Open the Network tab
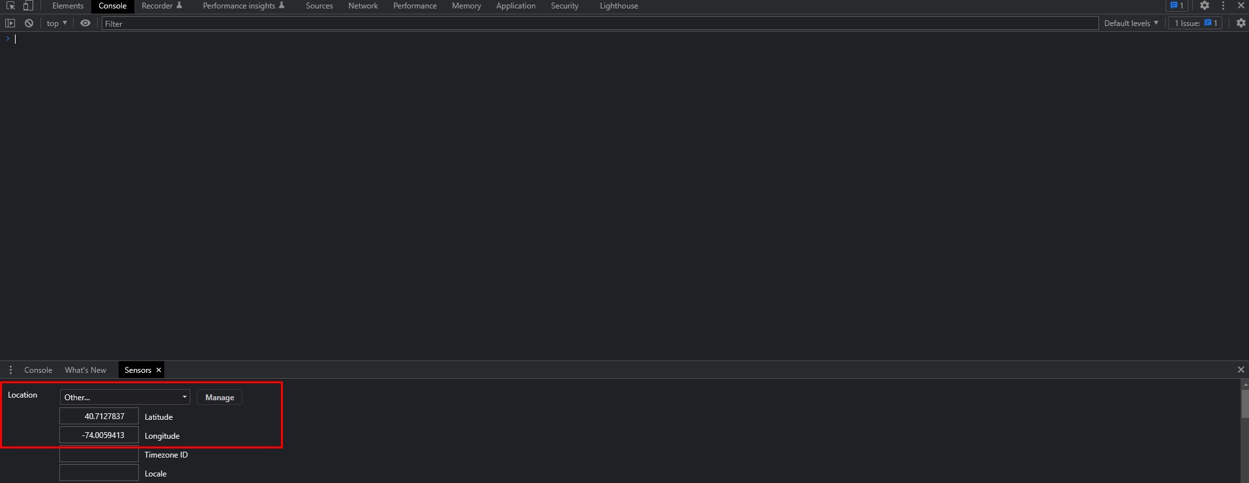Screen dimensions: 1249x483 tap(363, 6)
